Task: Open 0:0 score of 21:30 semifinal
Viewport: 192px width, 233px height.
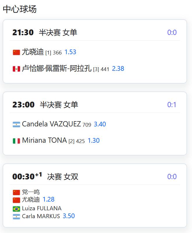Action: pos(172,32)
